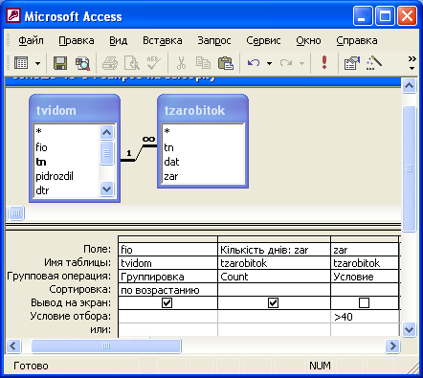Open the Properties sheet icon
The height and width of the screenshot is (378, 423).
tap(352, 63)
